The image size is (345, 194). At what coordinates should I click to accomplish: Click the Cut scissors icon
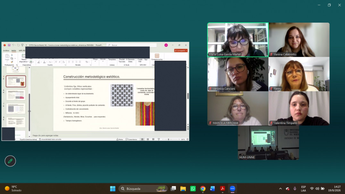point(12,55)
